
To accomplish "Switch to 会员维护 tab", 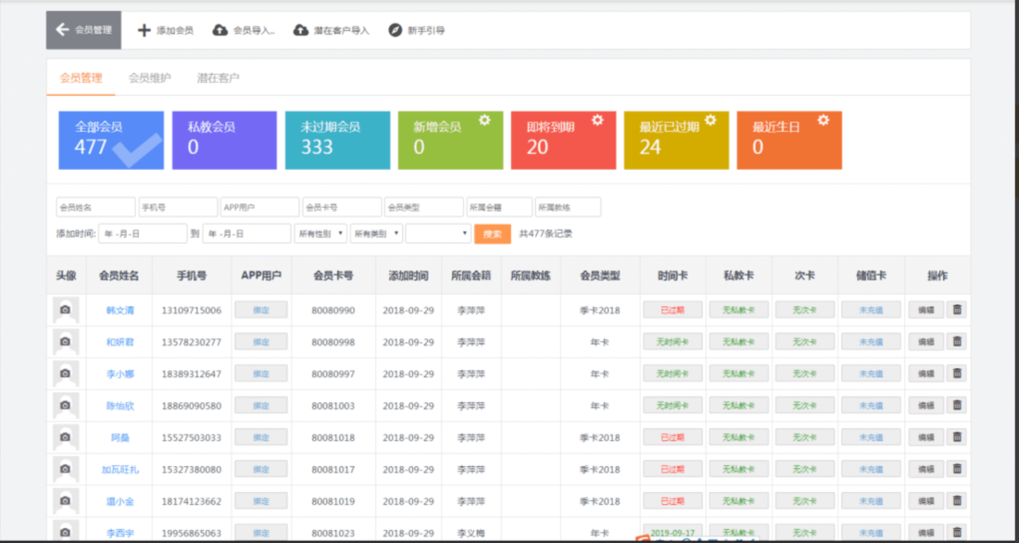I will pos(149,78).
